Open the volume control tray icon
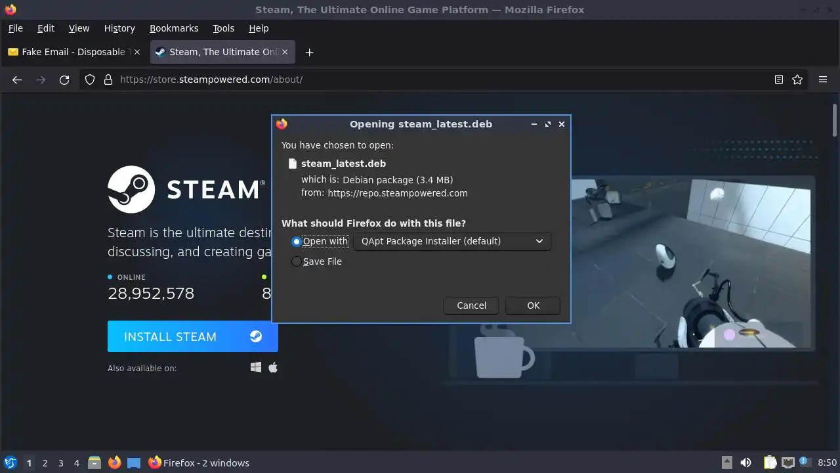This screenshot has height=473, width=840. pos(745,462)
